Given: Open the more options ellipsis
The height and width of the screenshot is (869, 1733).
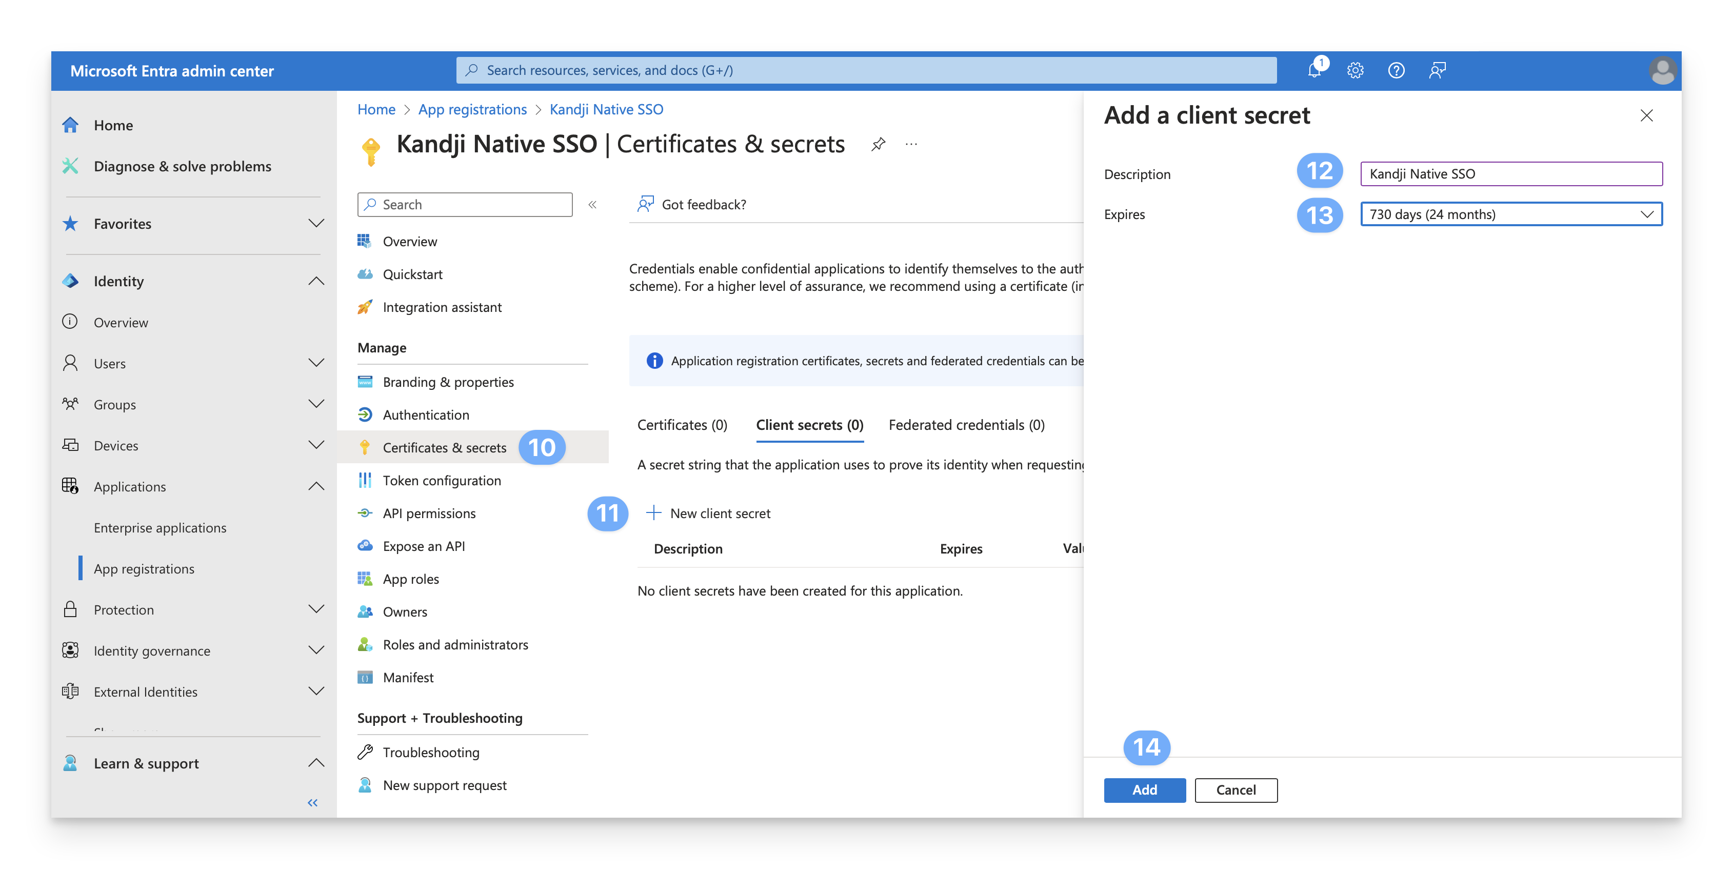Looking at the screenshot, I should pyautogui.click(x=911, y=144).
